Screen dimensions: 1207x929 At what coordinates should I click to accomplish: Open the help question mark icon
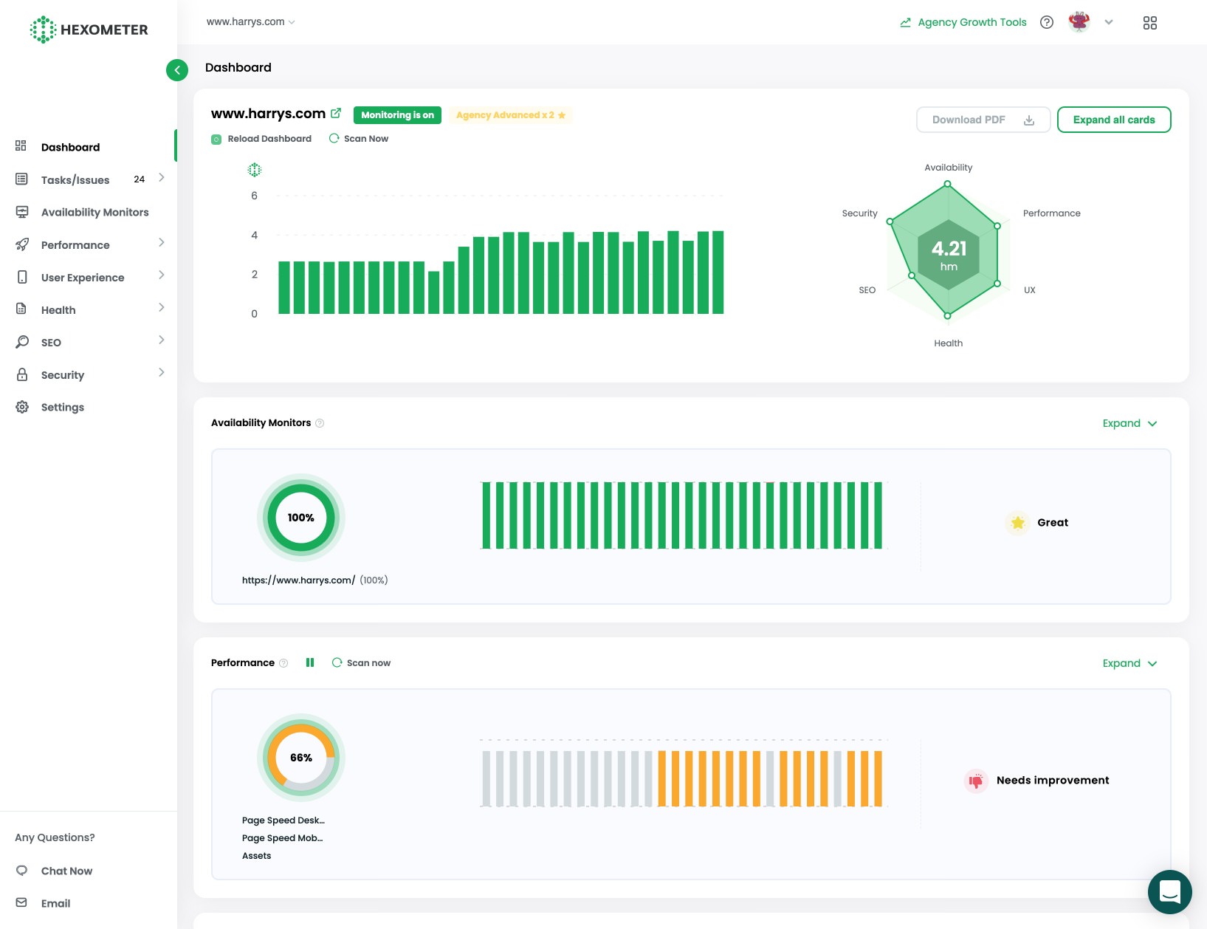(1046, 22)
